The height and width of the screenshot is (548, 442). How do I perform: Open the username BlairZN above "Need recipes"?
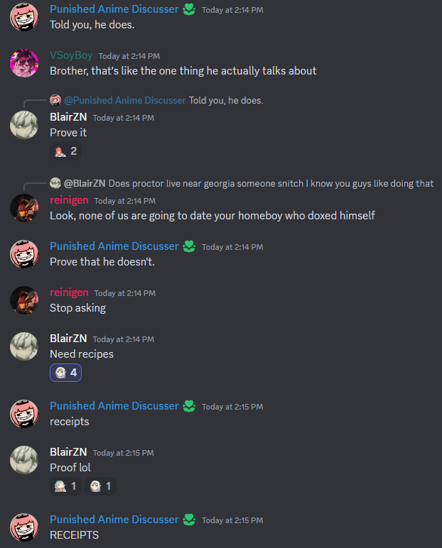click(x=68, y=339)
